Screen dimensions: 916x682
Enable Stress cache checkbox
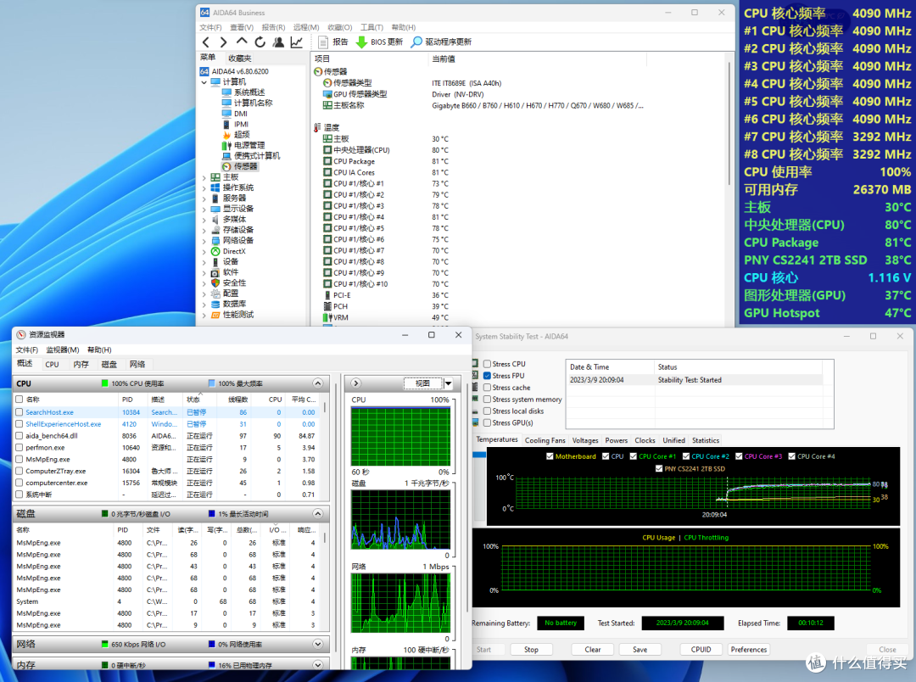coord(487,388)
